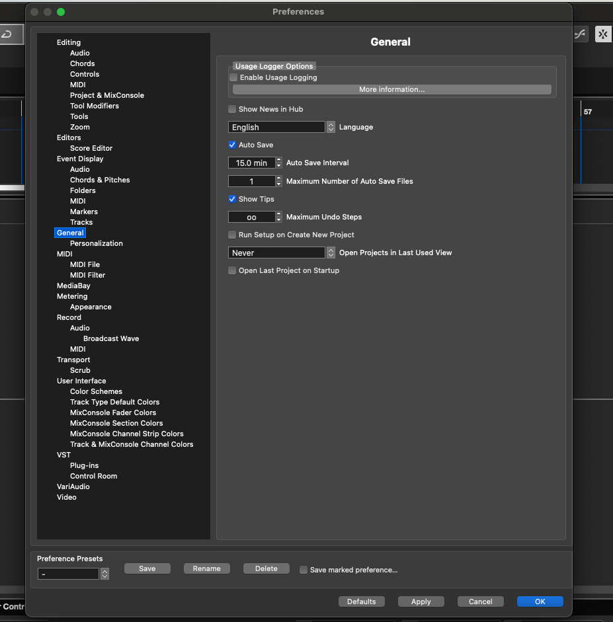The width and height of the screenshot is (613, 622).
Task: Open the Open Projects in Last Used View dropdown
Action: (x=282, y=253)
